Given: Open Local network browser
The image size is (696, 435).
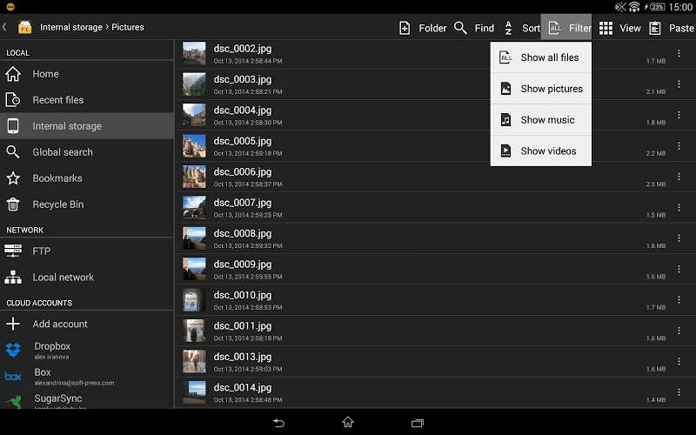Looking at the screenshot, I should [x=87, y=278].
